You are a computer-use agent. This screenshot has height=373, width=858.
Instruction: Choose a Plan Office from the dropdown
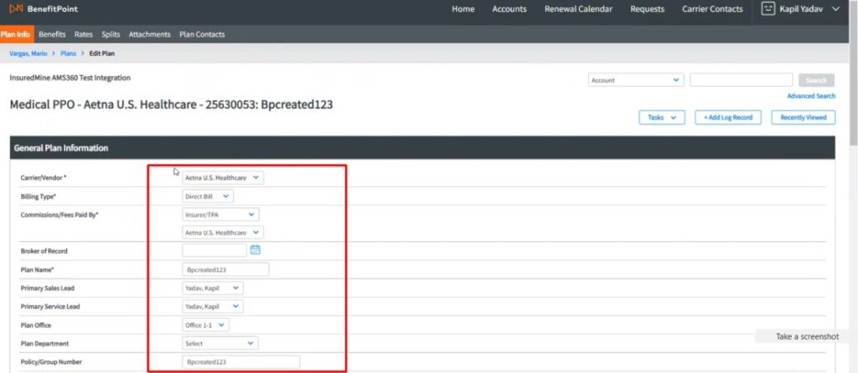tap(206, 324)
